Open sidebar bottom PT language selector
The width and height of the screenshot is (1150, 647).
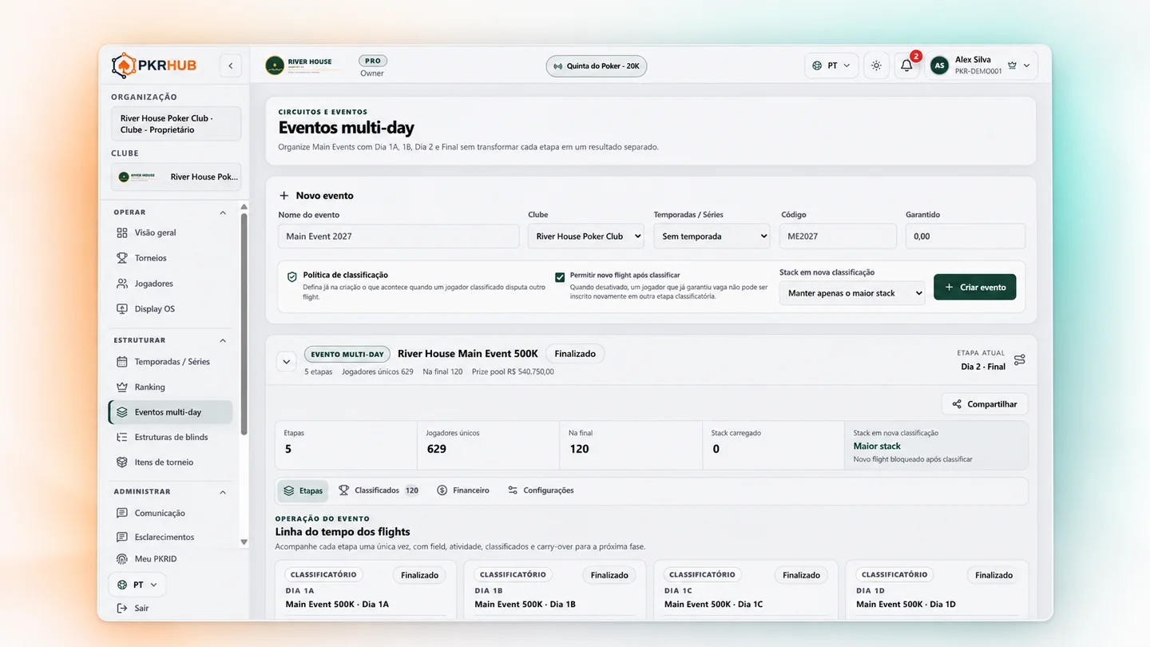coord(137,585)
